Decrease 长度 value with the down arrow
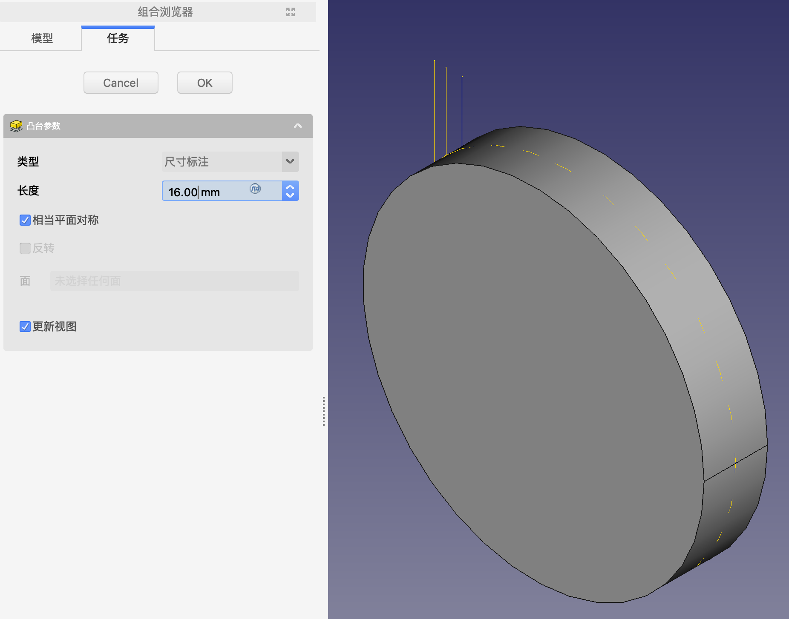 coord(290,195)
